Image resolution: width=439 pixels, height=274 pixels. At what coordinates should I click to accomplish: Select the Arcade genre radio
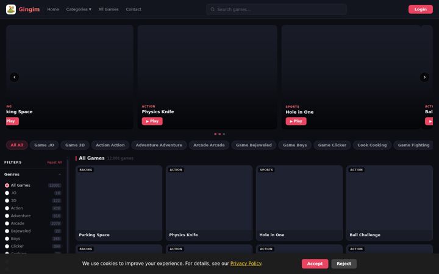[7, 223]
